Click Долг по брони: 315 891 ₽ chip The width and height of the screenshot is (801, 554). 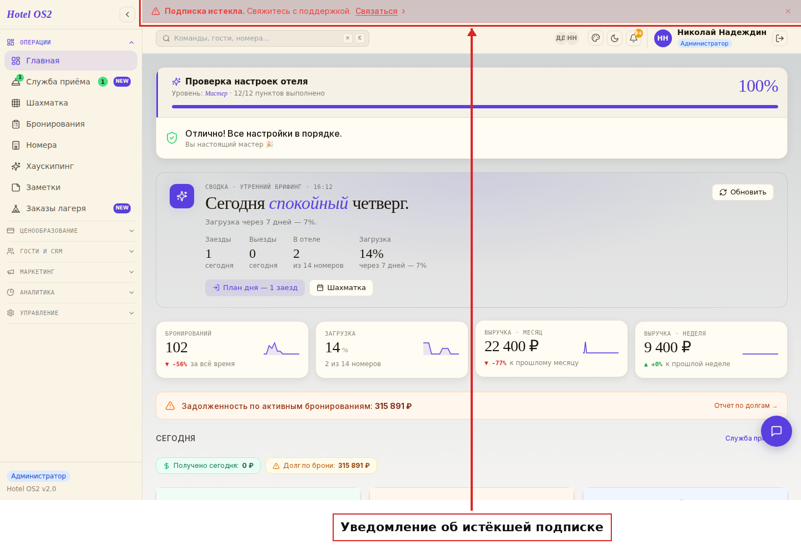(321, 466)
